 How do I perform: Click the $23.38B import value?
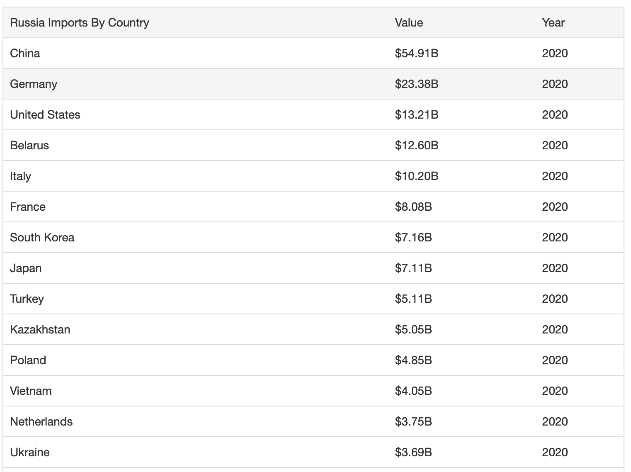417,84
